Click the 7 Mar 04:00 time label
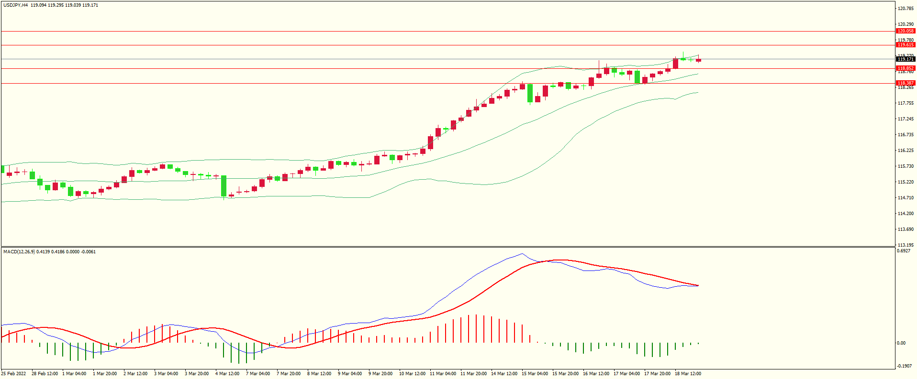Viewport: 917px width, 379px height. click(x=258, y=374)
